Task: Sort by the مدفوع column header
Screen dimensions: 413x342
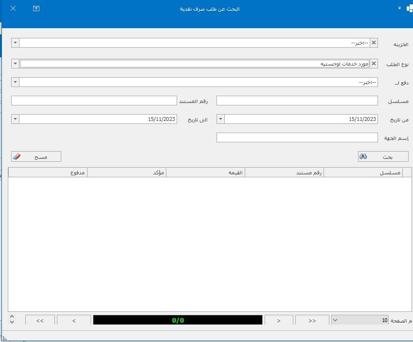Action: [48, 172]
